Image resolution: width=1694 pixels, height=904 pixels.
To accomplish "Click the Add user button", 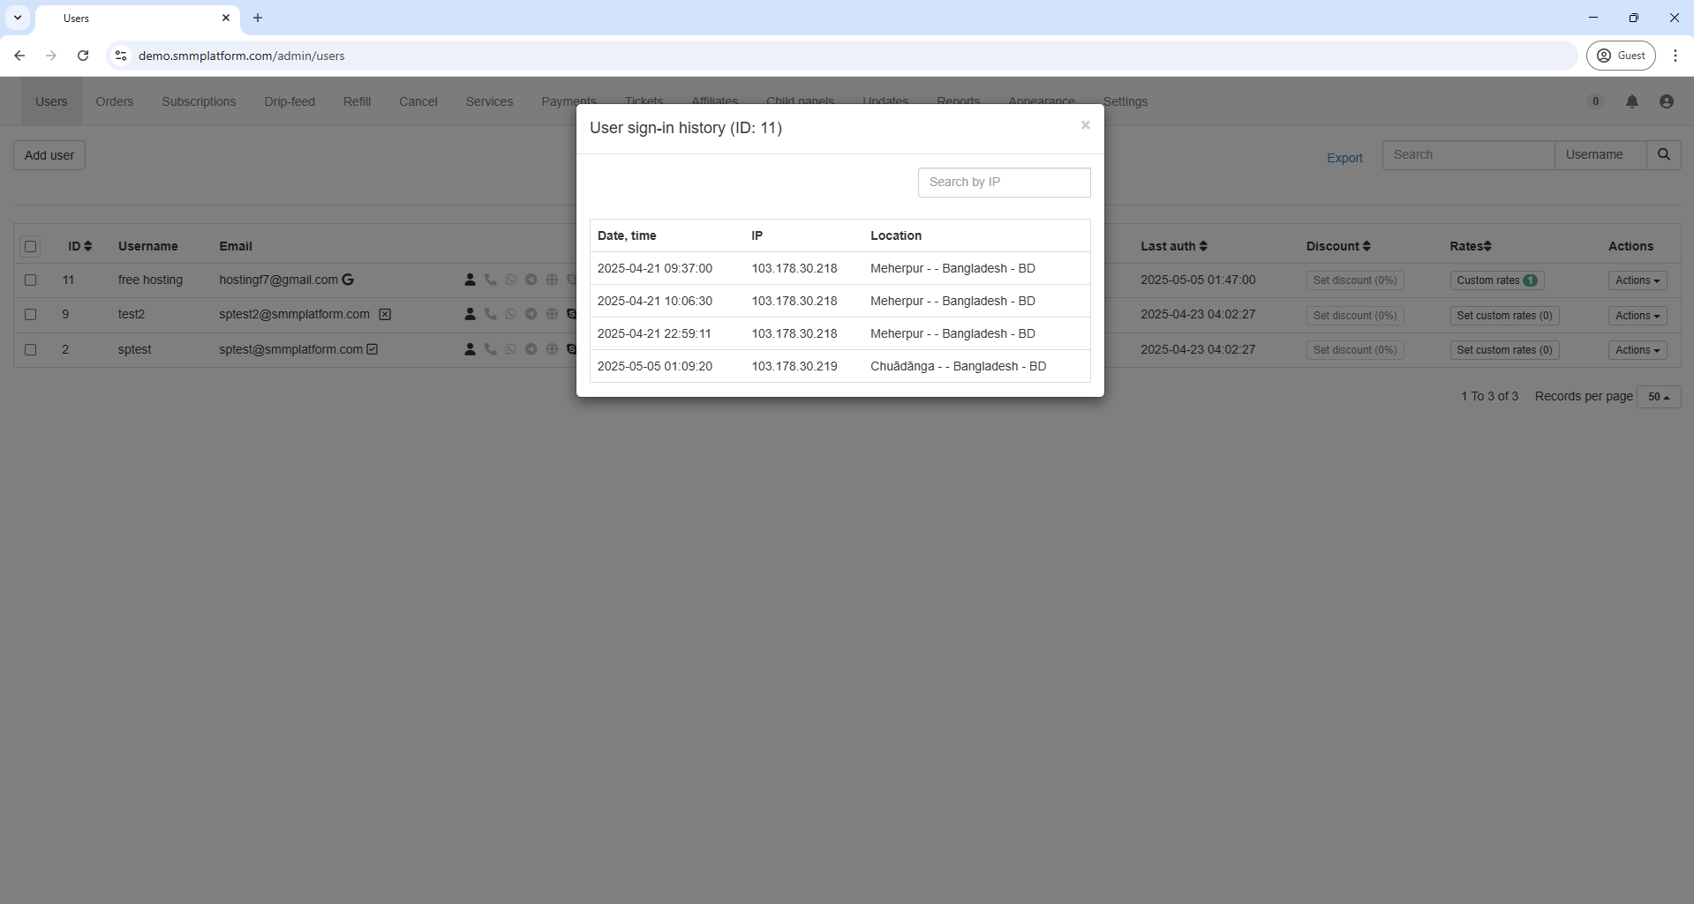I will (x=49, y=155).
